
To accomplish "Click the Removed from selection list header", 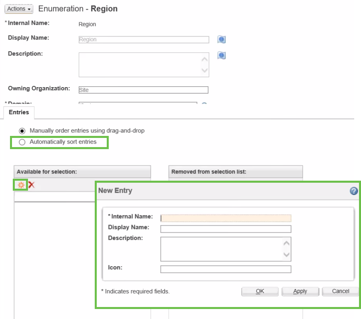I will (235, 172).
